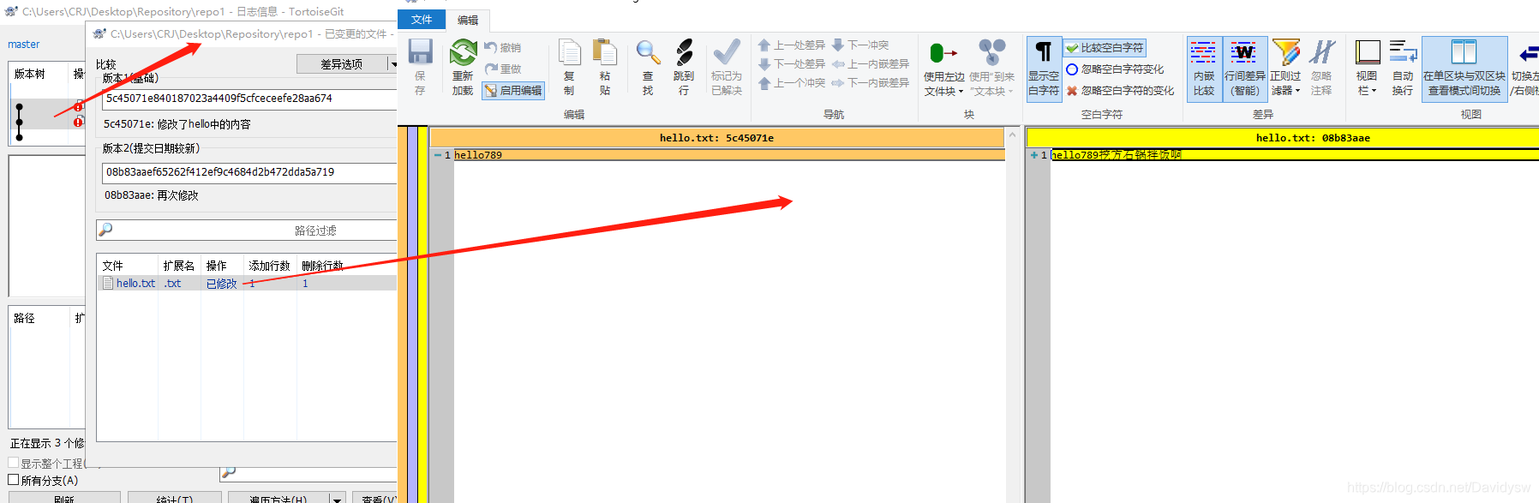The height and width of the screenshot is (503, 1539).
Task: Click the 复制 copy icon
Action: pos(570,52)
